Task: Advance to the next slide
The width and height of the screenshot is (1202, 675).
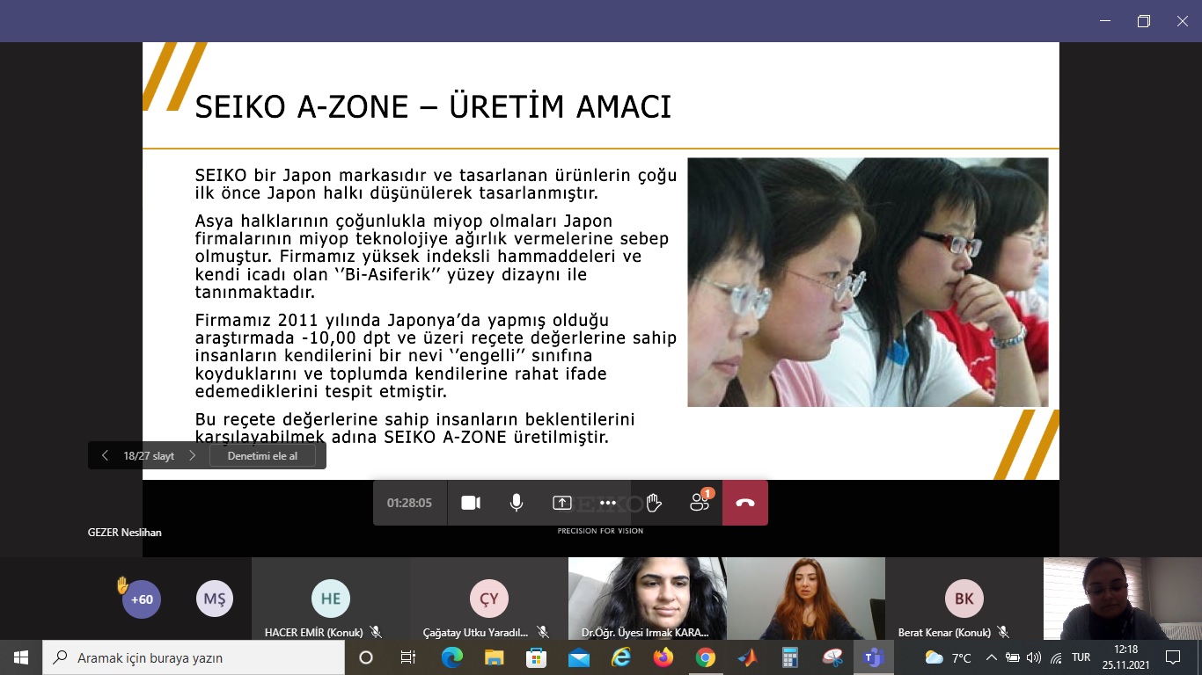Action: (192, 455)
